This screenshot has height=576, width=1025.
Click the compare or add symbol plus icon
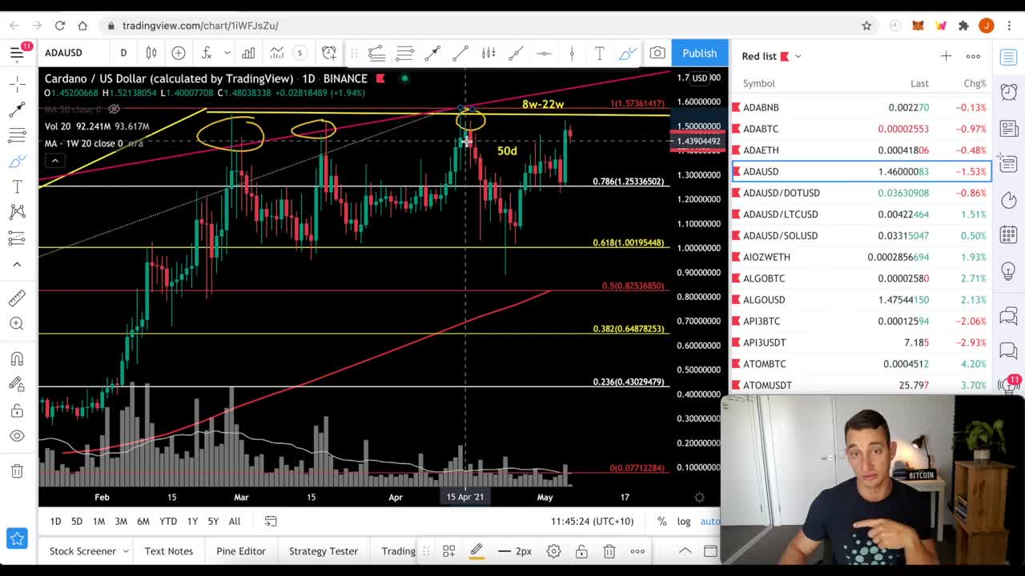pos(179,53)
